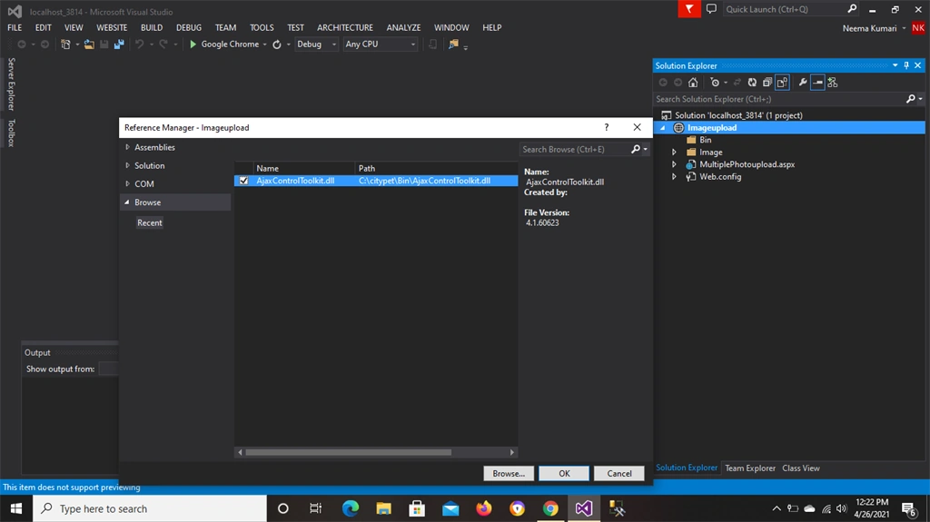Open the FILE menu
This screenshot has height=522, width=930.
[x=15, y=28]
